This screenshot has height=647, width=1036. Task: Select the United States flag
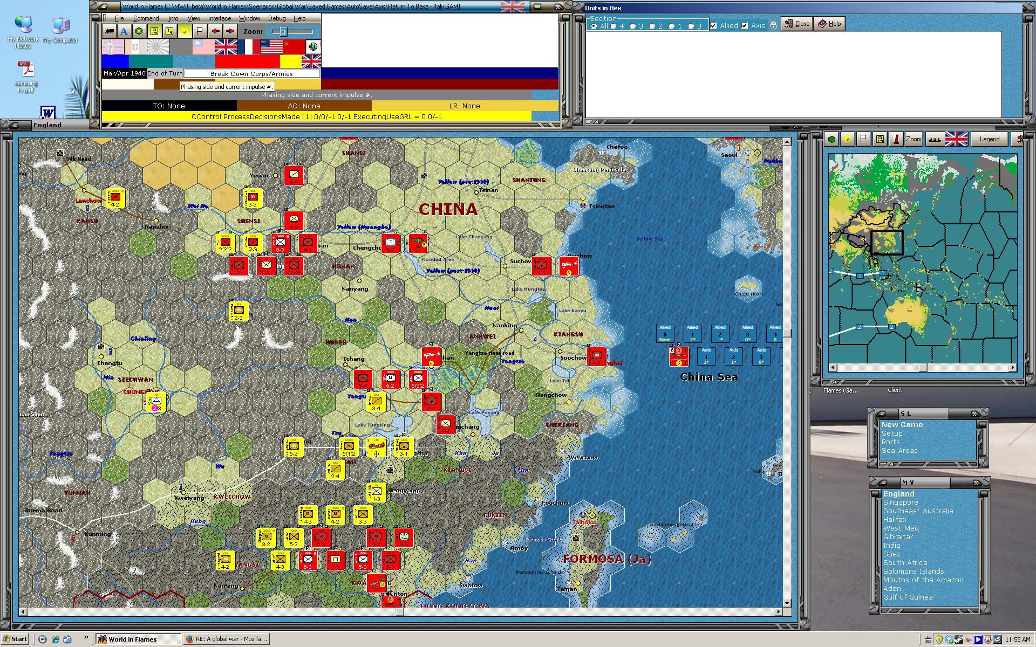271,47
